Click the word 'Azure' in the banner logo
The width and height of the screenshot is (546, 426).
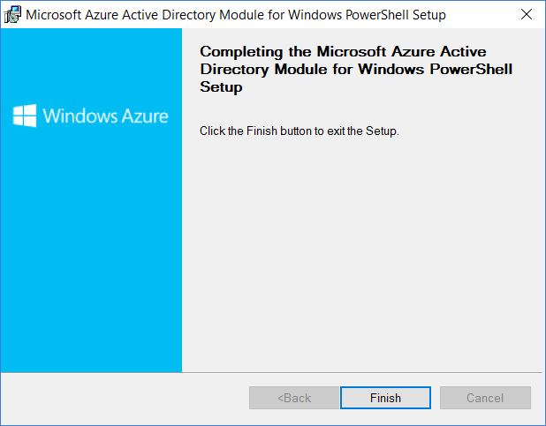pos(145,116)
